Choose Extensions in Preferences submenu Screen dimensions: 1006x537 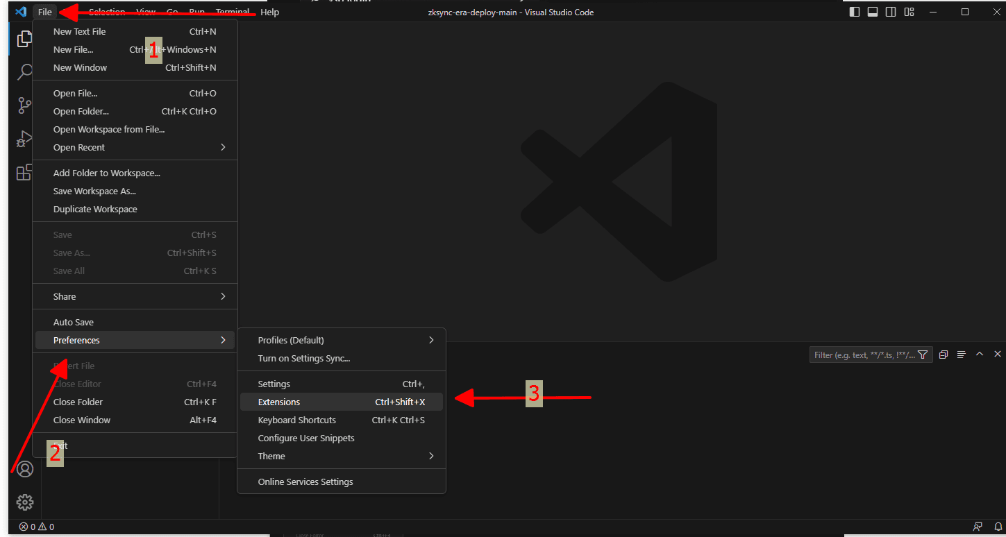point(342,402)
